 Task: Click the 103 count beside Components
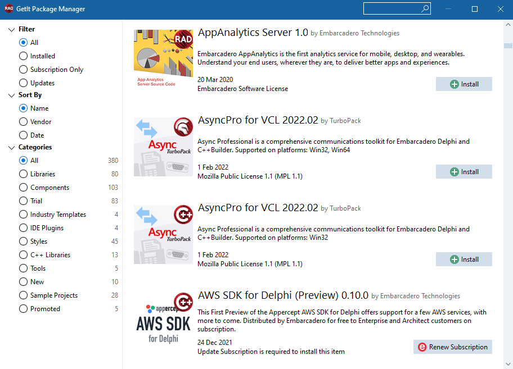tap(113, 188)
